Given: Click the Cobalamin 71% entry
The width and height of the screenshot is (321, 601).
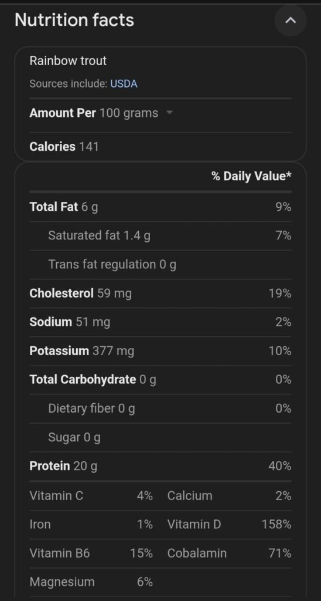Looking at the screenshot, I should [x=229, y=553].
